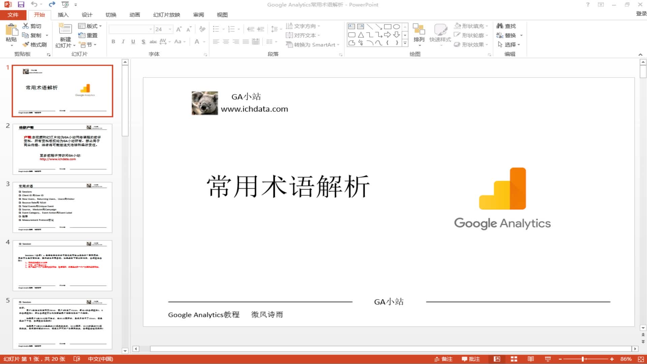
Task: Open the font size 24 dropdown
Action: (170, 29)
